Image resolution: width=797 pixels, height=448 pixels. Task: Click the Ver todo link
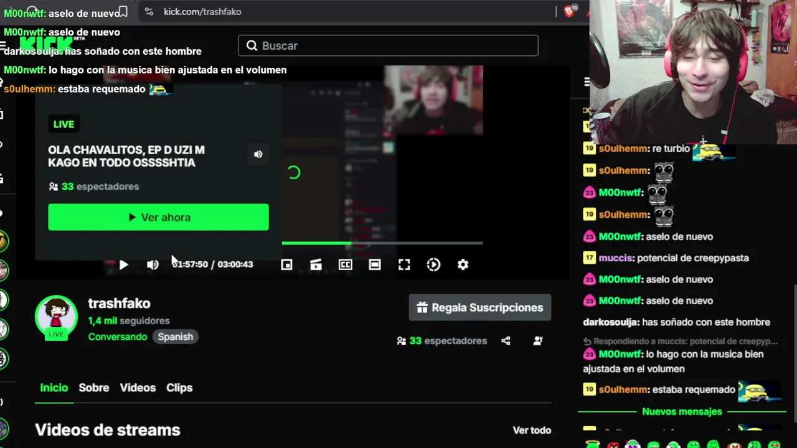pos(532,430)
